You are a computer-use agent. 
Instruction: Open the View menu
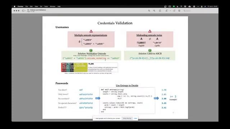click(36, 6)
